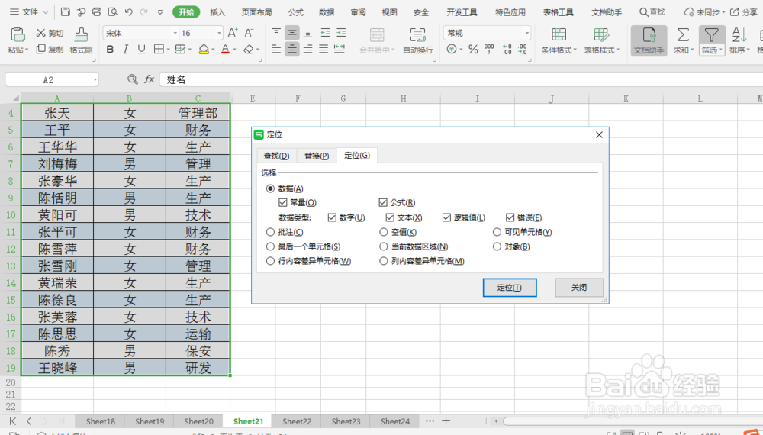Image resolution: width=763 pixels, height=435 pixels.
Task: Toggle the 错误(E) checkbox
Action: tap(510, 217)
